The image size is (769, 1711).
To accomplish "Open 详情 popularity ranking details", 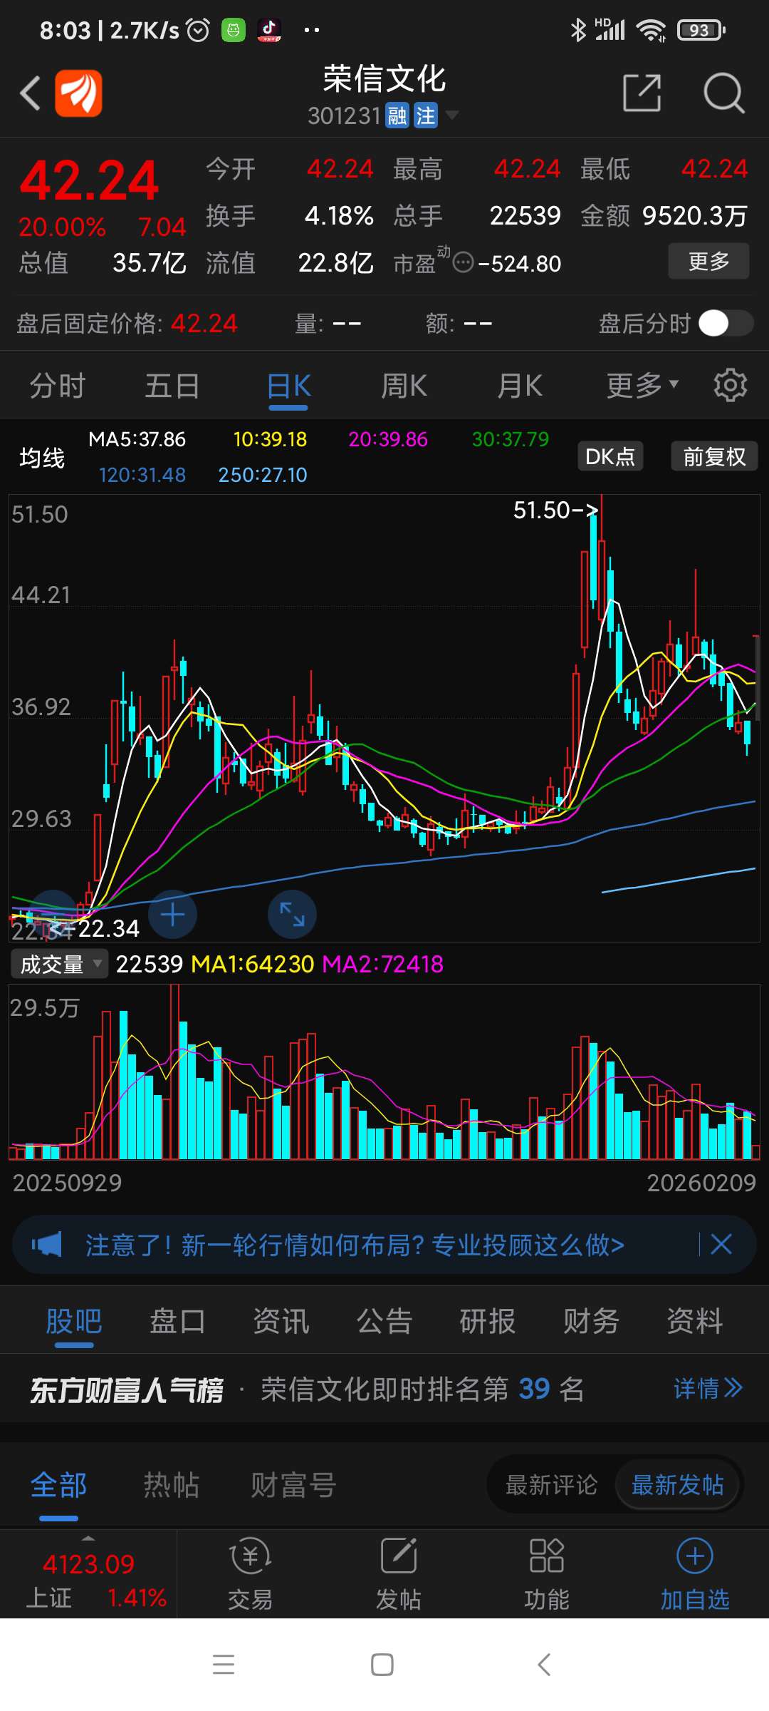I will coord(708,1389).
